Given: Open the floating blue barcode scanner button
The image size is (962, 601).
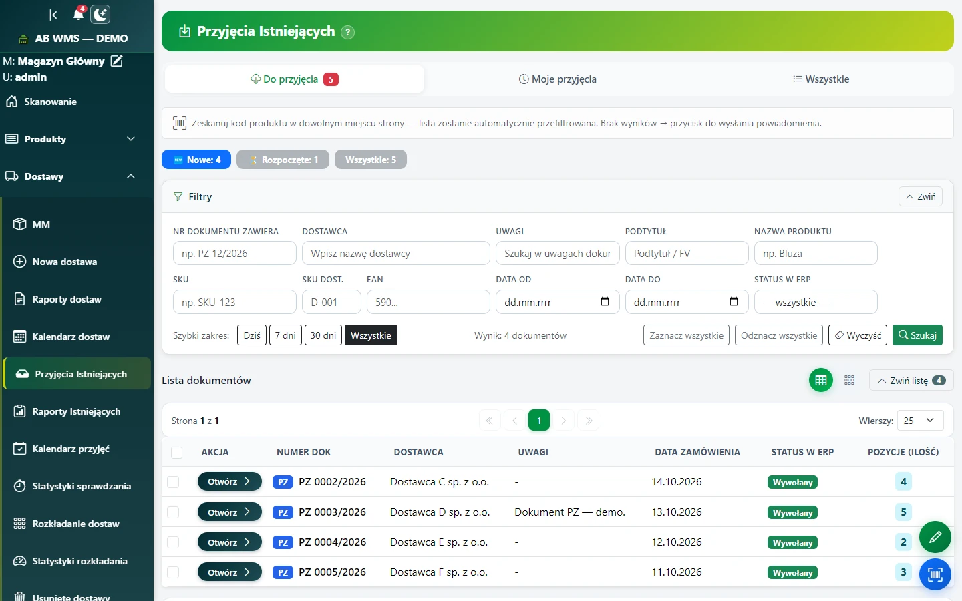Looking at the screenshot, I should [935, 574].
